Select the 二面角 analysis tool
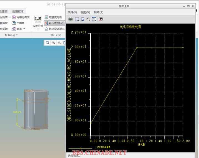 pos(18,23)
